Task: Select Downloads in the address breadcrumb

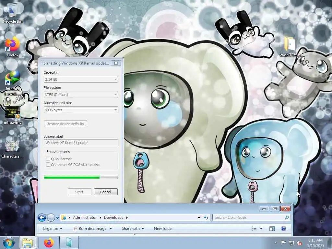Action: pos(113,218)
